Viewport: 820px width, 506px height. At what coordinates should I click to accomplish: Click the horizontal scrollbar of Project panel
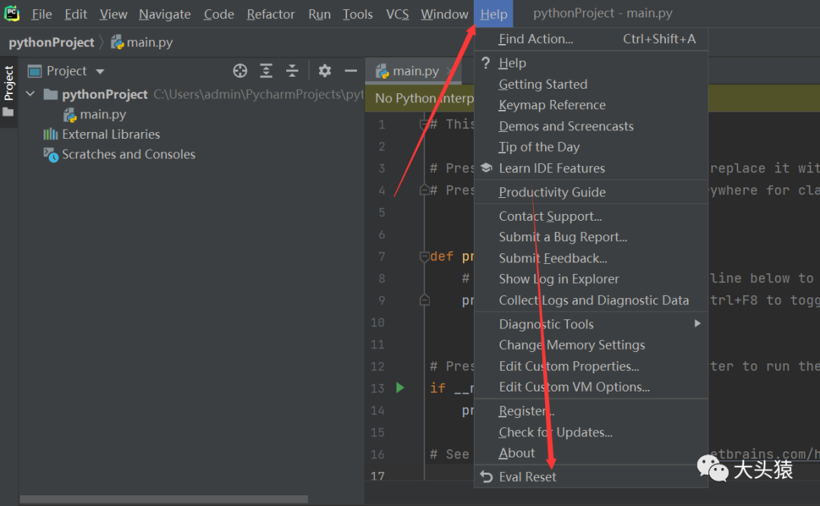[164, 499]
